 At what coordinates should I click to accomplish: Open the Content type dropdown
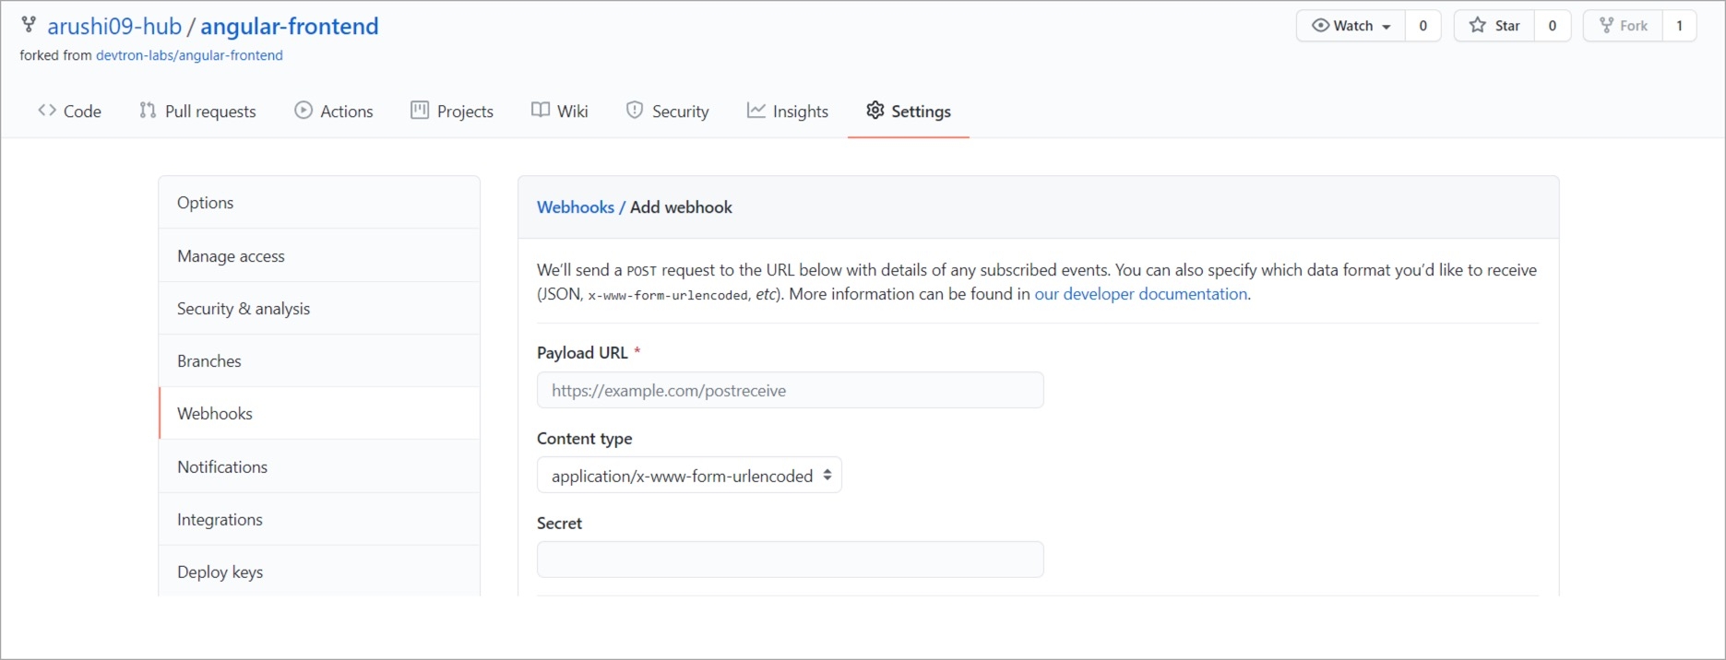pyautogui.click(x=689, y=476)
